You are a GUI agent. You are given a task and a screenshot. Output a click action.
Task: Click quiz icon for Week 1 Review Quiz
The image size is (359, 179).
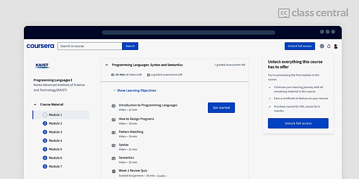113,171
